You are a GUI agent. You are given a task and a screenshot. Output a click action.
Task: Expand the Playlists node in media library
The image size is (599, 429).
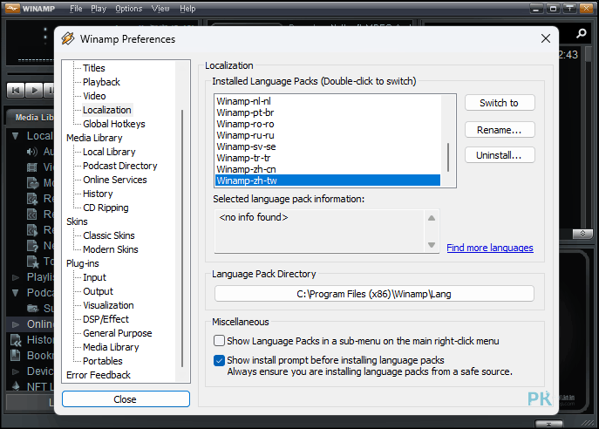pyautogui.click(x=16, y=277)
